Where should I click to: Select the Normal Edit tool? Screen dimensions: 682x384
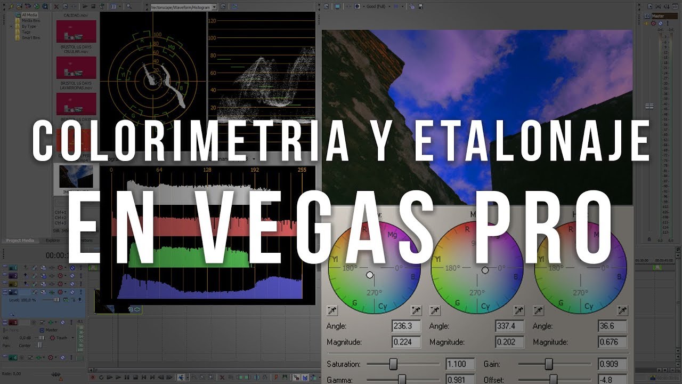181,378
